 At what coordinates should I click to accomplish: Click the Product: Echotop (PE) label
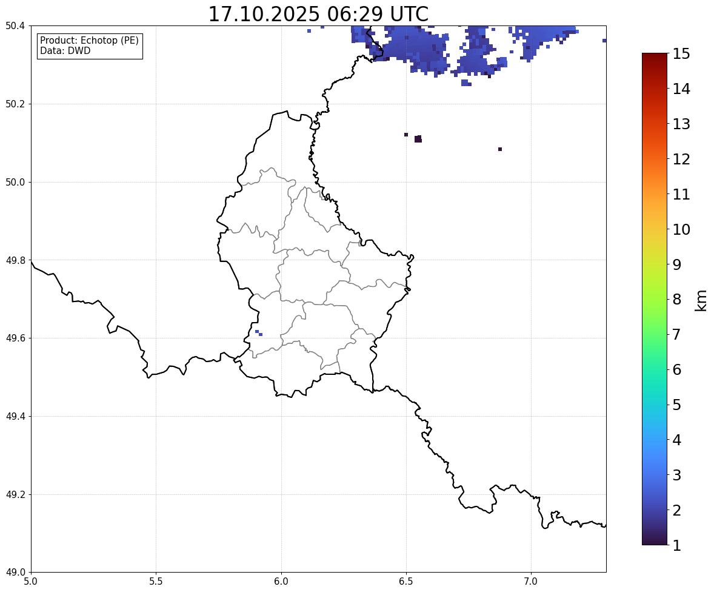tap(89, 41)
